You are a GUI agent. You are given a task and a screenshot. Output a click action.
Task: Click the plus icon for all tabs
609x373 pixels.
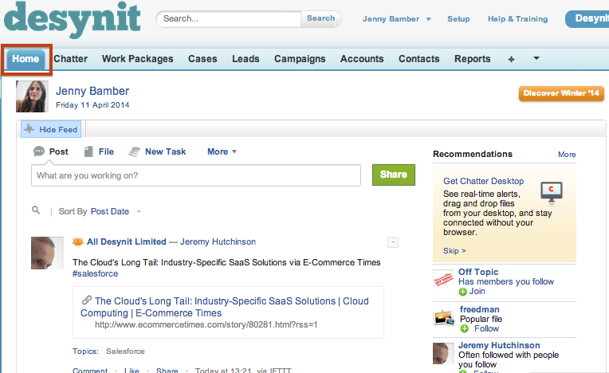coord(512,59)
